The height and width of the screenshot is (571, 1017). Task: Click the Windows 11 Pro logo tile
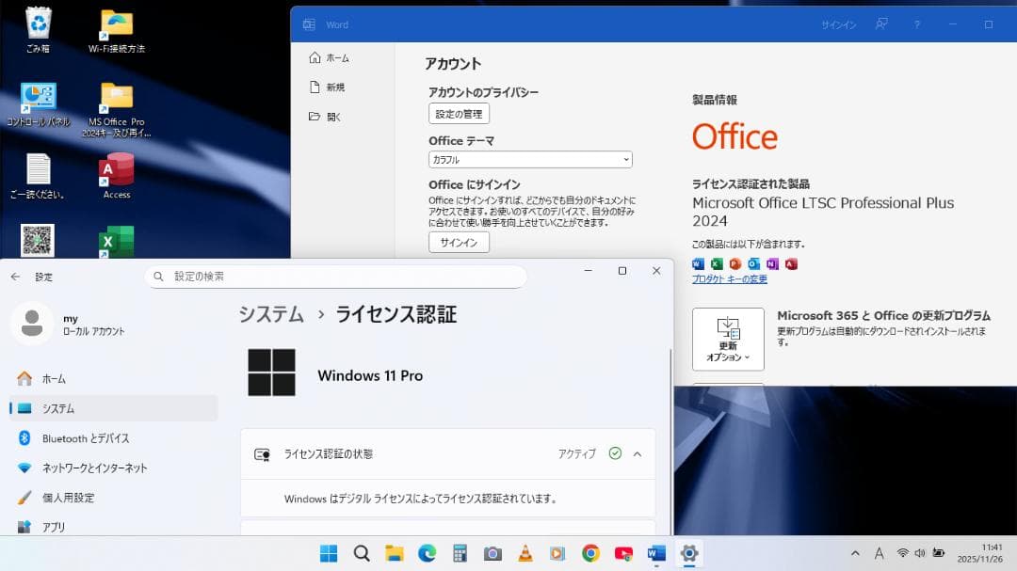coord(273,374)
